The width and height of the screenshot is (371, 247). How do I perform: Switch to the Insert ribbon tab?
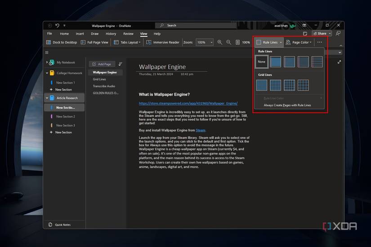(80, 34)
